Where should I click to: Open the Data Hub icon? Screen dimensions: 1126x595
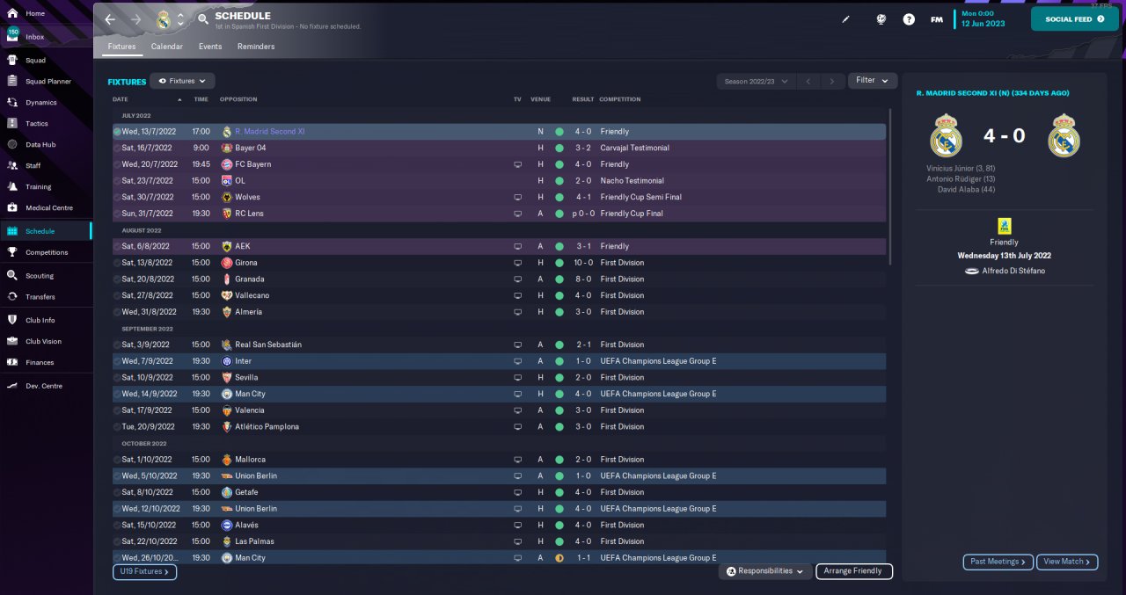(12, 145)
